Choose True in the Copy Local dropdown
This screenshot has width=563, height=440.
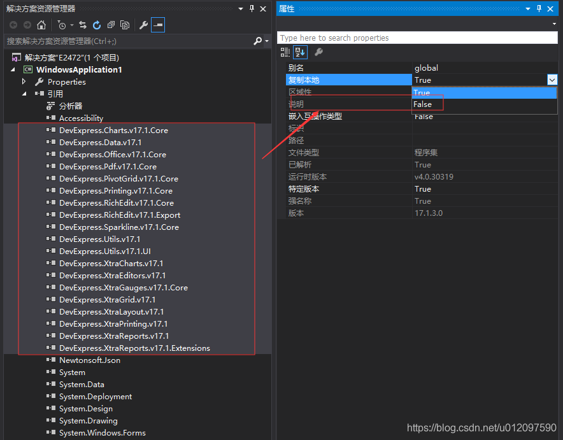coord(484,92)
